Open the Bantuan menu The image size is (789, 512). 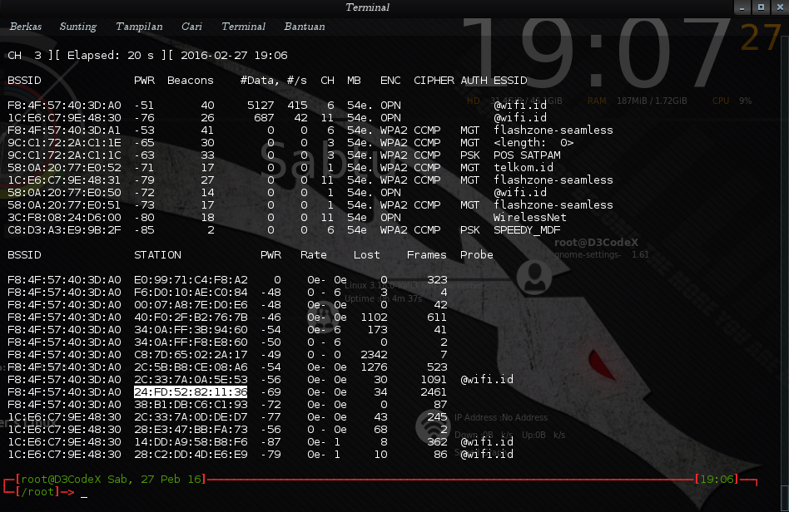[304, 26]
